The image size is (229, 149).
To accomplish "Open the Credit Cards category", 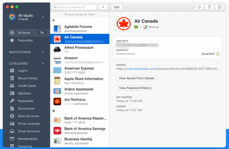I will pos(27,86).
